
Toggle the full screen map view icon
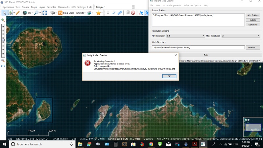(45, 13)
